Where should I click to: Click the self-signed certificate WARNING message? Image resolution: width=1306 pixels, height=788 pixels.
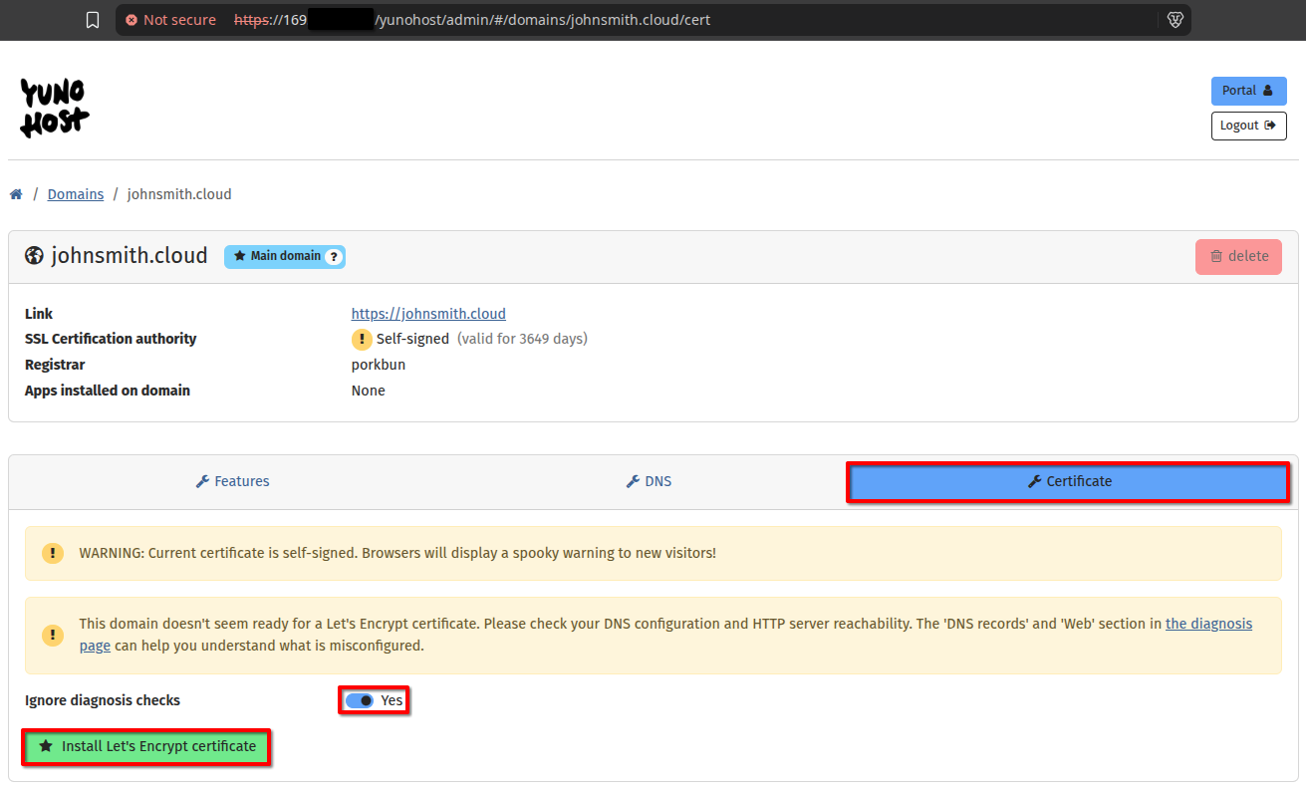[397, 553]
